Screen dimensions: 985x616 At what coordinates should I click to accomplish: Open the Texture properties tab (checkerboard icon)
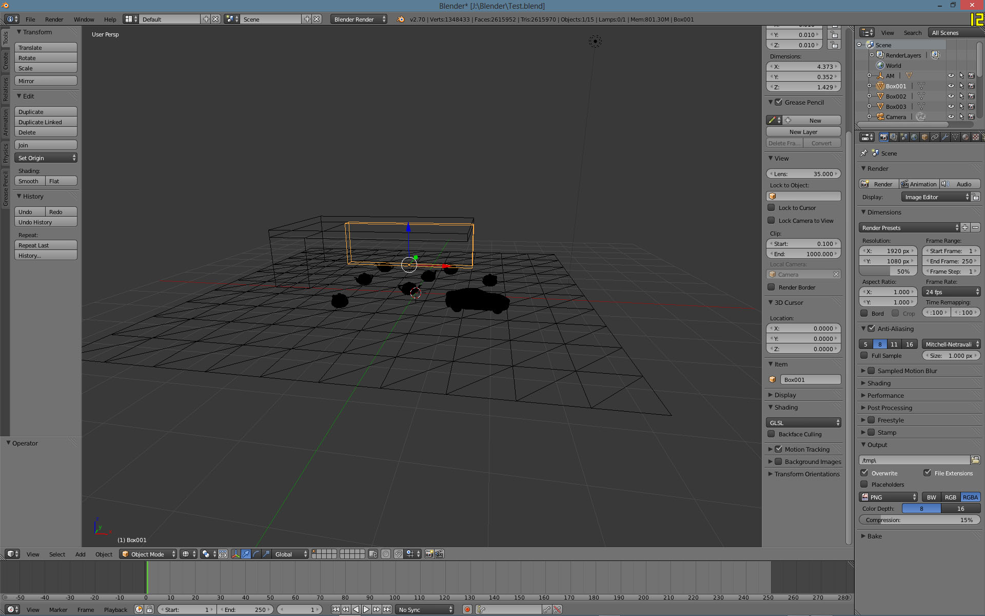pyautogui.click(x=976, y=137)
